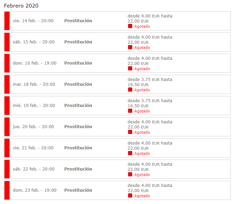This screenshot has width=238, height=204.
Task: Click the date mié. 19 feb. - 20:00
Action: [34, 106]
